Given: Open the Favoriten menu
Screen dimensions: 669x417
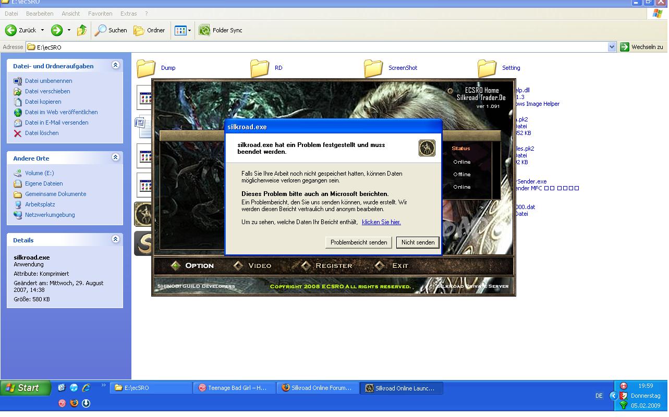Looking at the screenshot, I should click(100, 14).
